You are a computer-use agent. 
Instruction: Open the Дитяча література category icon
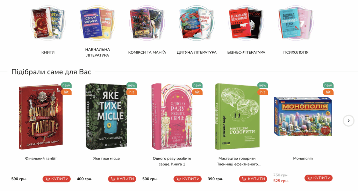(196, 23)
